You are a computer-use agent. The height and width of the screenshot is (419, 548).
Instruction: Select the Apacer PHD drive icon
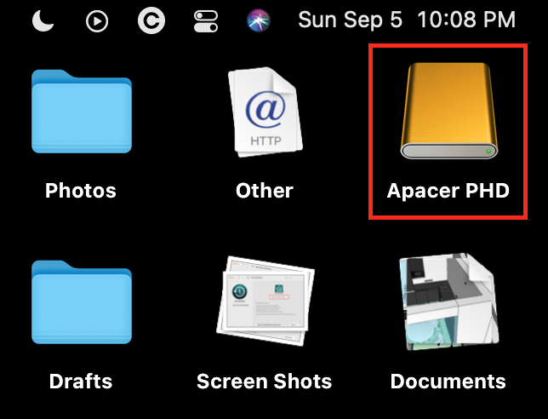[448, 111]
